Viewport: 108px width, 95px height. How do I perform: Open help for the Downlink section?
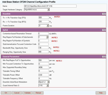click(103, 14)
